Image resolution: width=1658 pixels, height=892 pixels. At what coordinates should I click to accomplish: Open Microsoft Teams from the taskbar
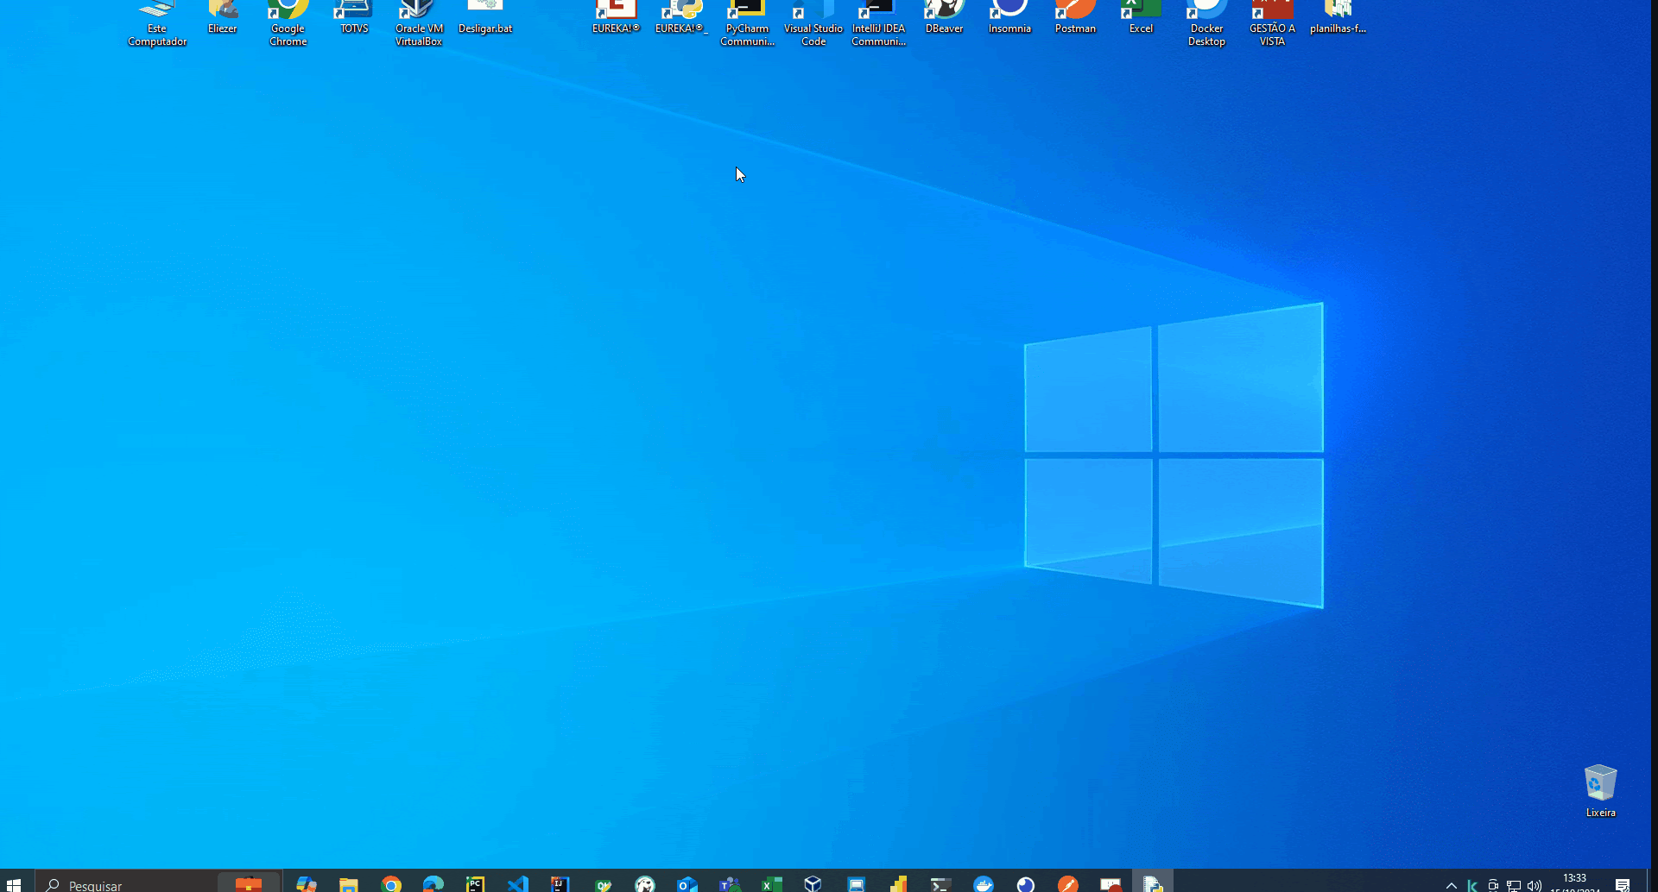(x=730, y=883)
